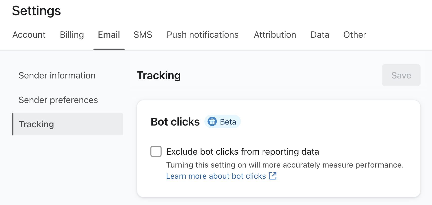Screen dimensions: 432x205
Task: Go to Push notifications settings
Action: click(202, 35)
